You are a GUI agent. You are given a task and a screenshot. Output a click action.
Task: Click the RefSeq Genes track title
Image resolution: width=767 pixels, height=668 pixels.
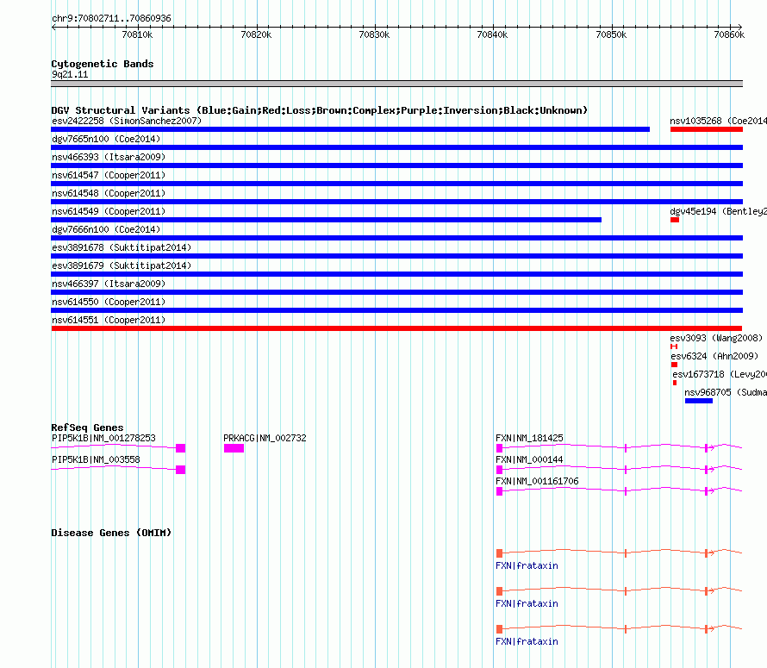[x=87, y=428]
